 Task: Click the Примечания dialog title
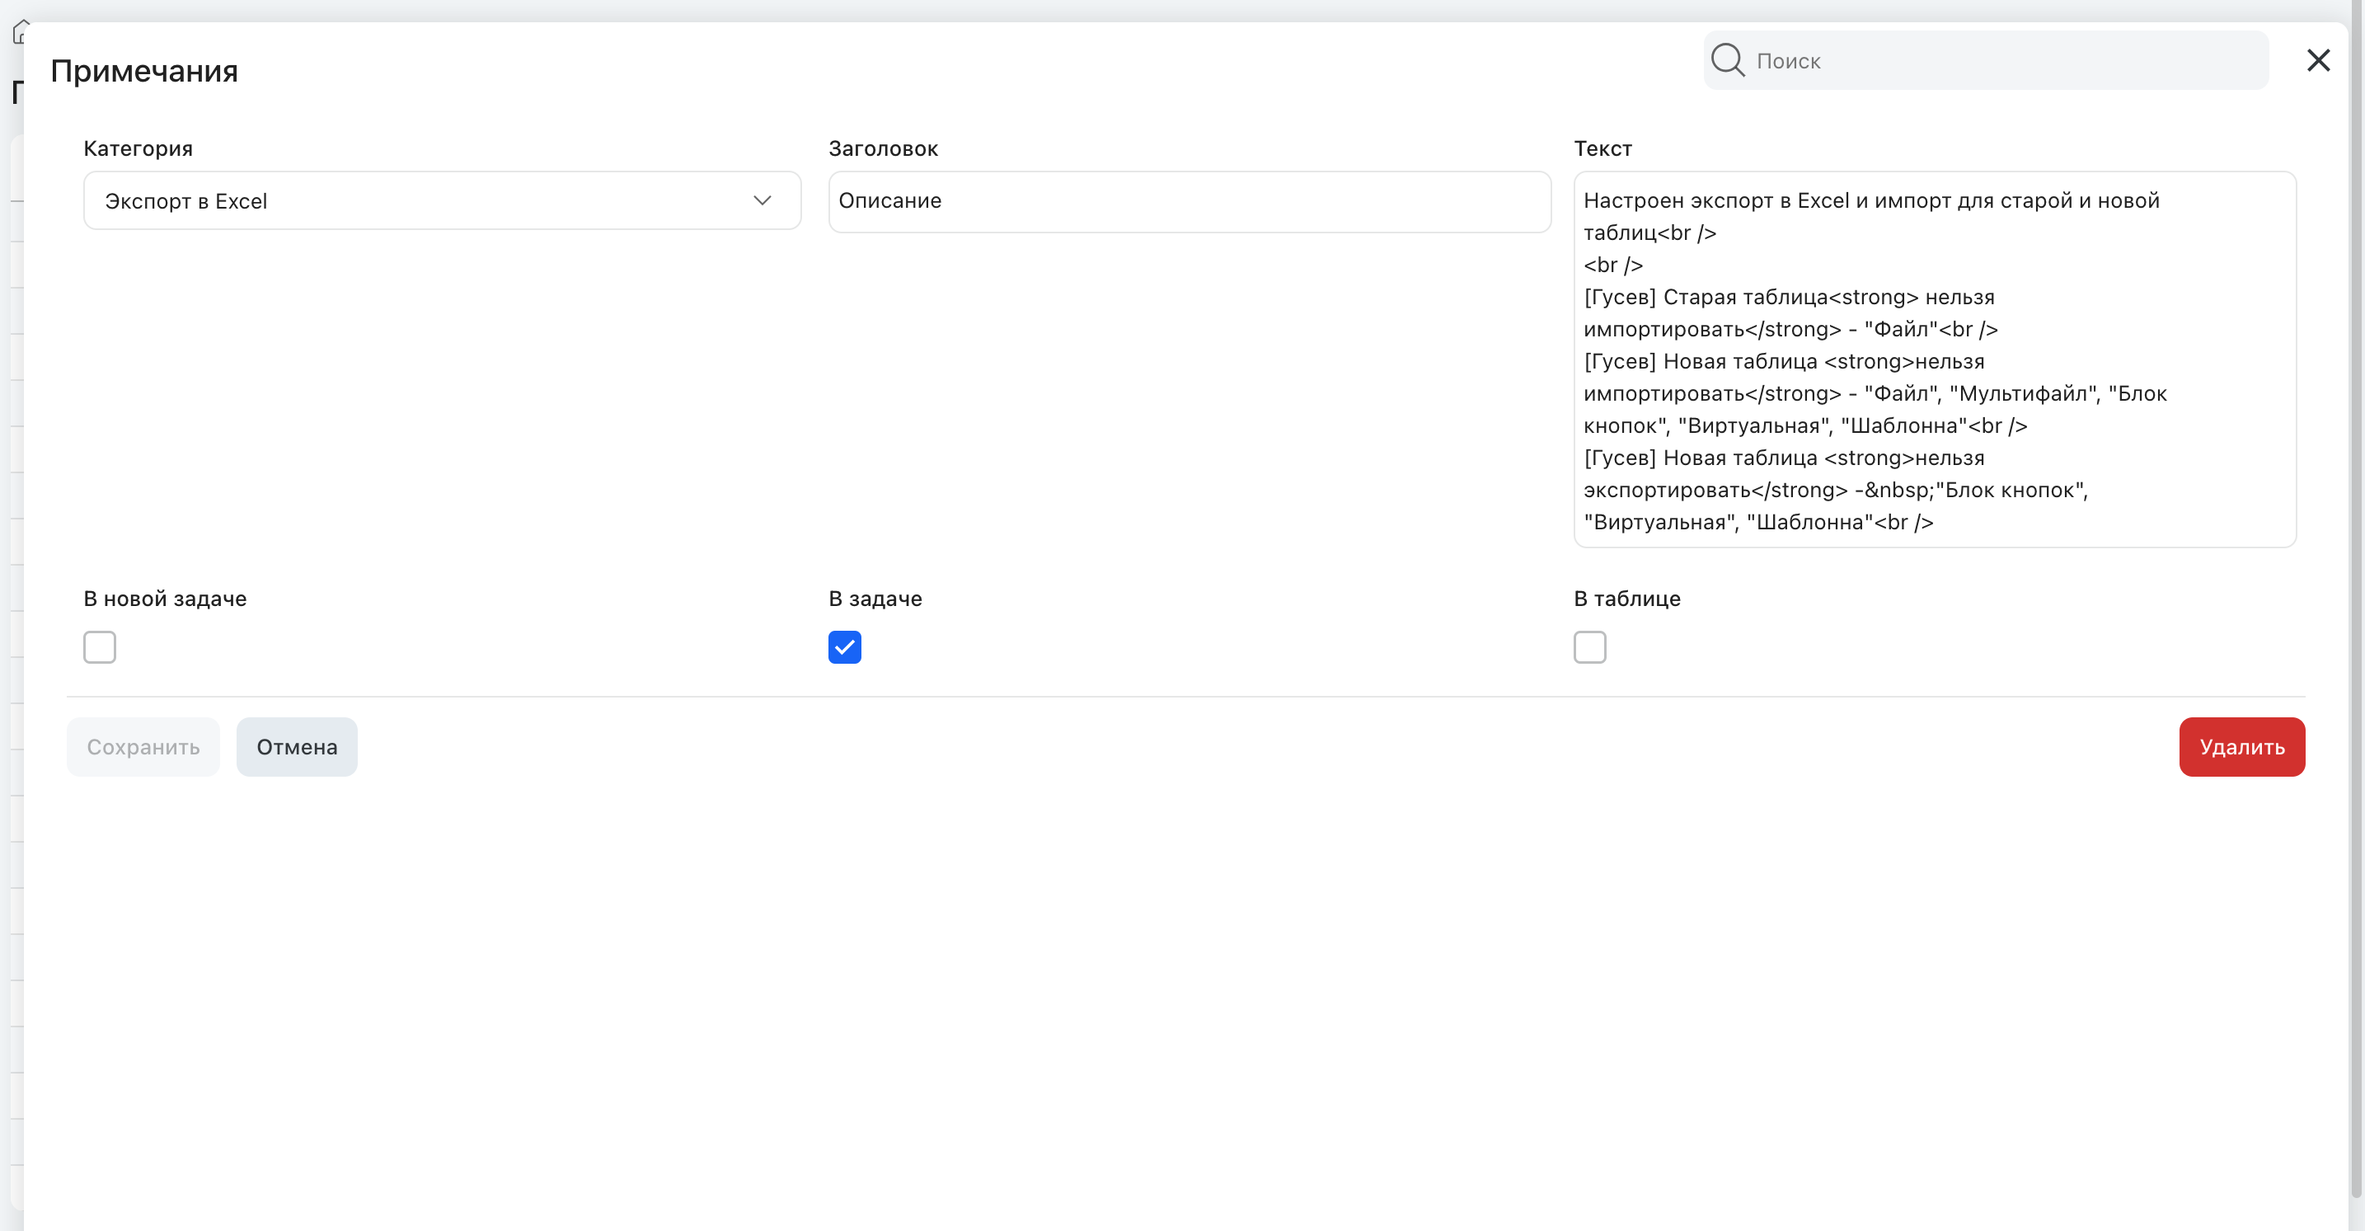[144, 71]
